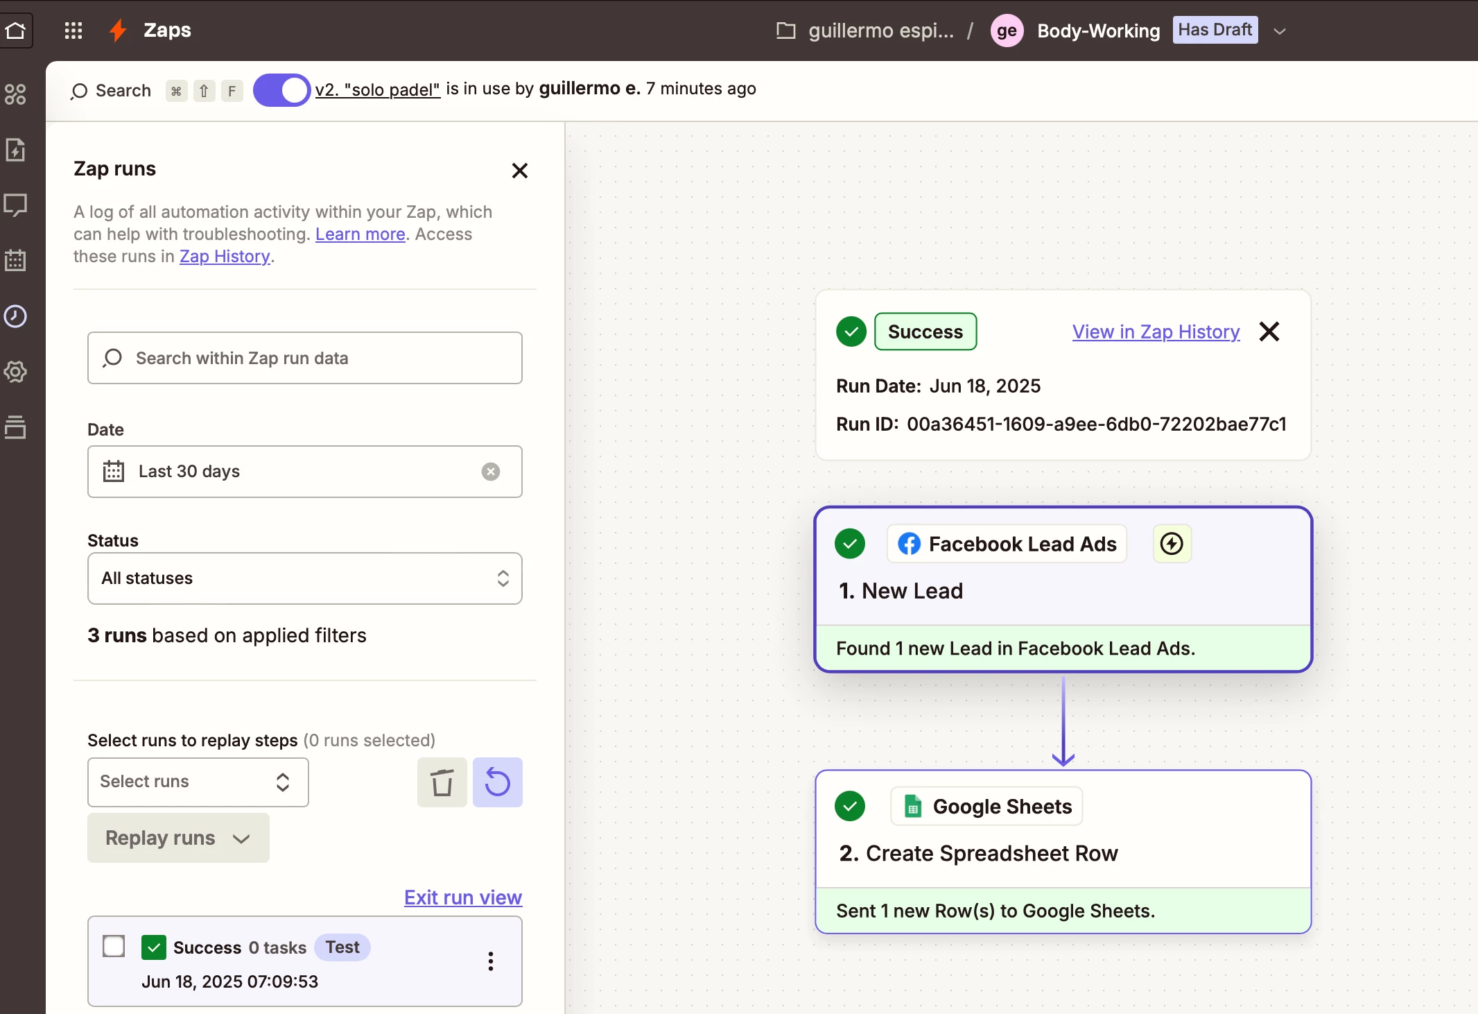Expand the Replay runs button menu
Image resolution: width=1478 pixels, height=1014 pixels.
coord(178,838)
